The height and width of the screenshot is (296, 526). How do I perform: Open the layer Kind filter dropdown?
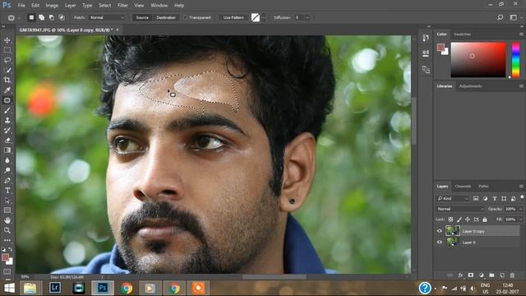coord(453,199)
